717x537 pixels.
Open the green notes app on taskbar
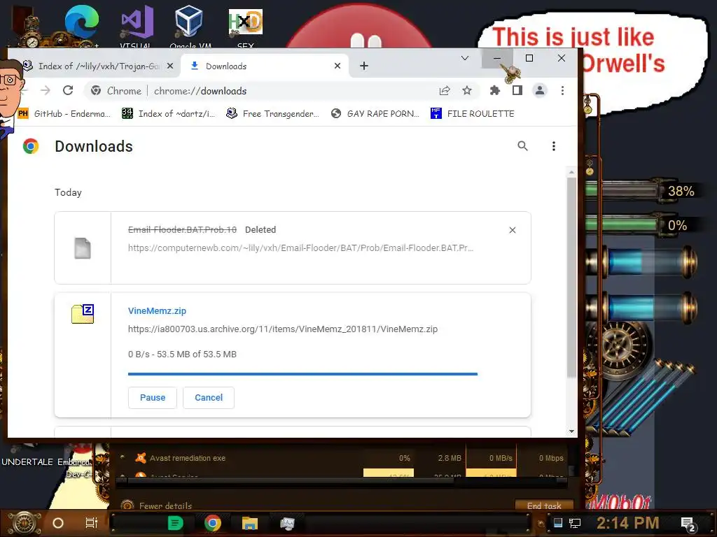[x=175, y=523]
